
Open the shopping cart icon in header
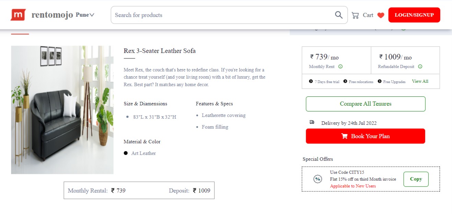coord(355,15)
